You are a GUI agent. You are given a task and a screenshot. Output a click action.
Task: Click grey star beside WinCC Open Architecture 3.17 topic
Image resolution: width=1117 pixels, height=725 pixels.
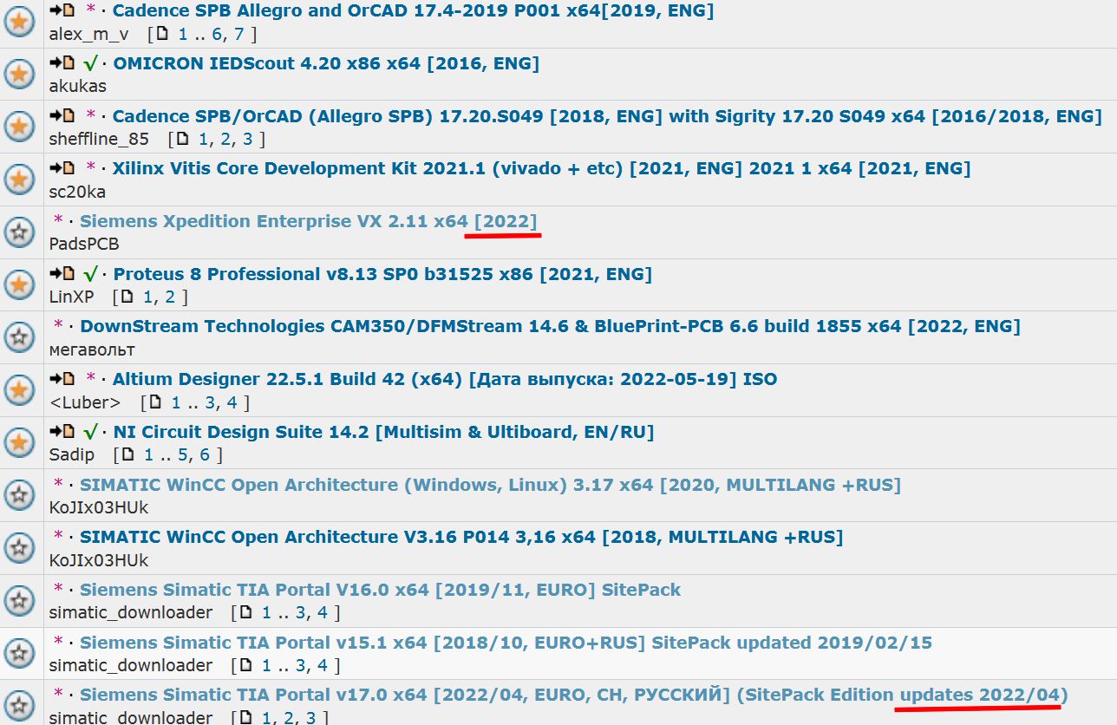click(19, 495)
